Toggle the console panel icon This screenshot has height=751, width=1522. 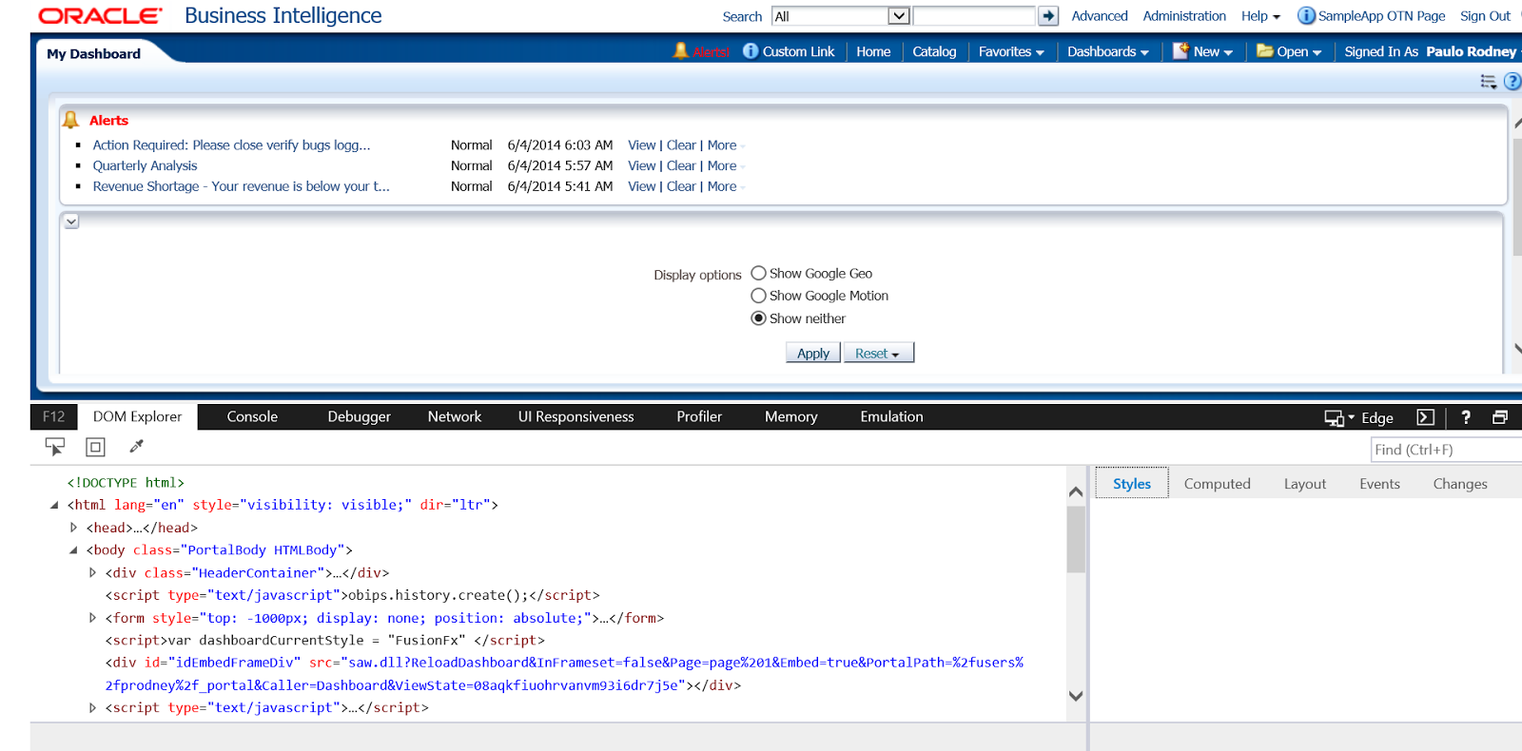pyautogui.click(x=1425, y=417)
